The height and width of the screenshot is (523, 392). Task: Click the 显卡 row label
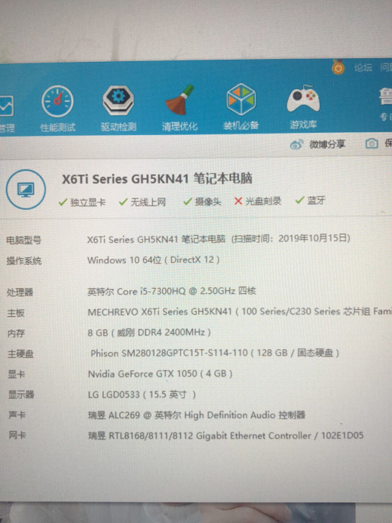(x=17, y=374)
